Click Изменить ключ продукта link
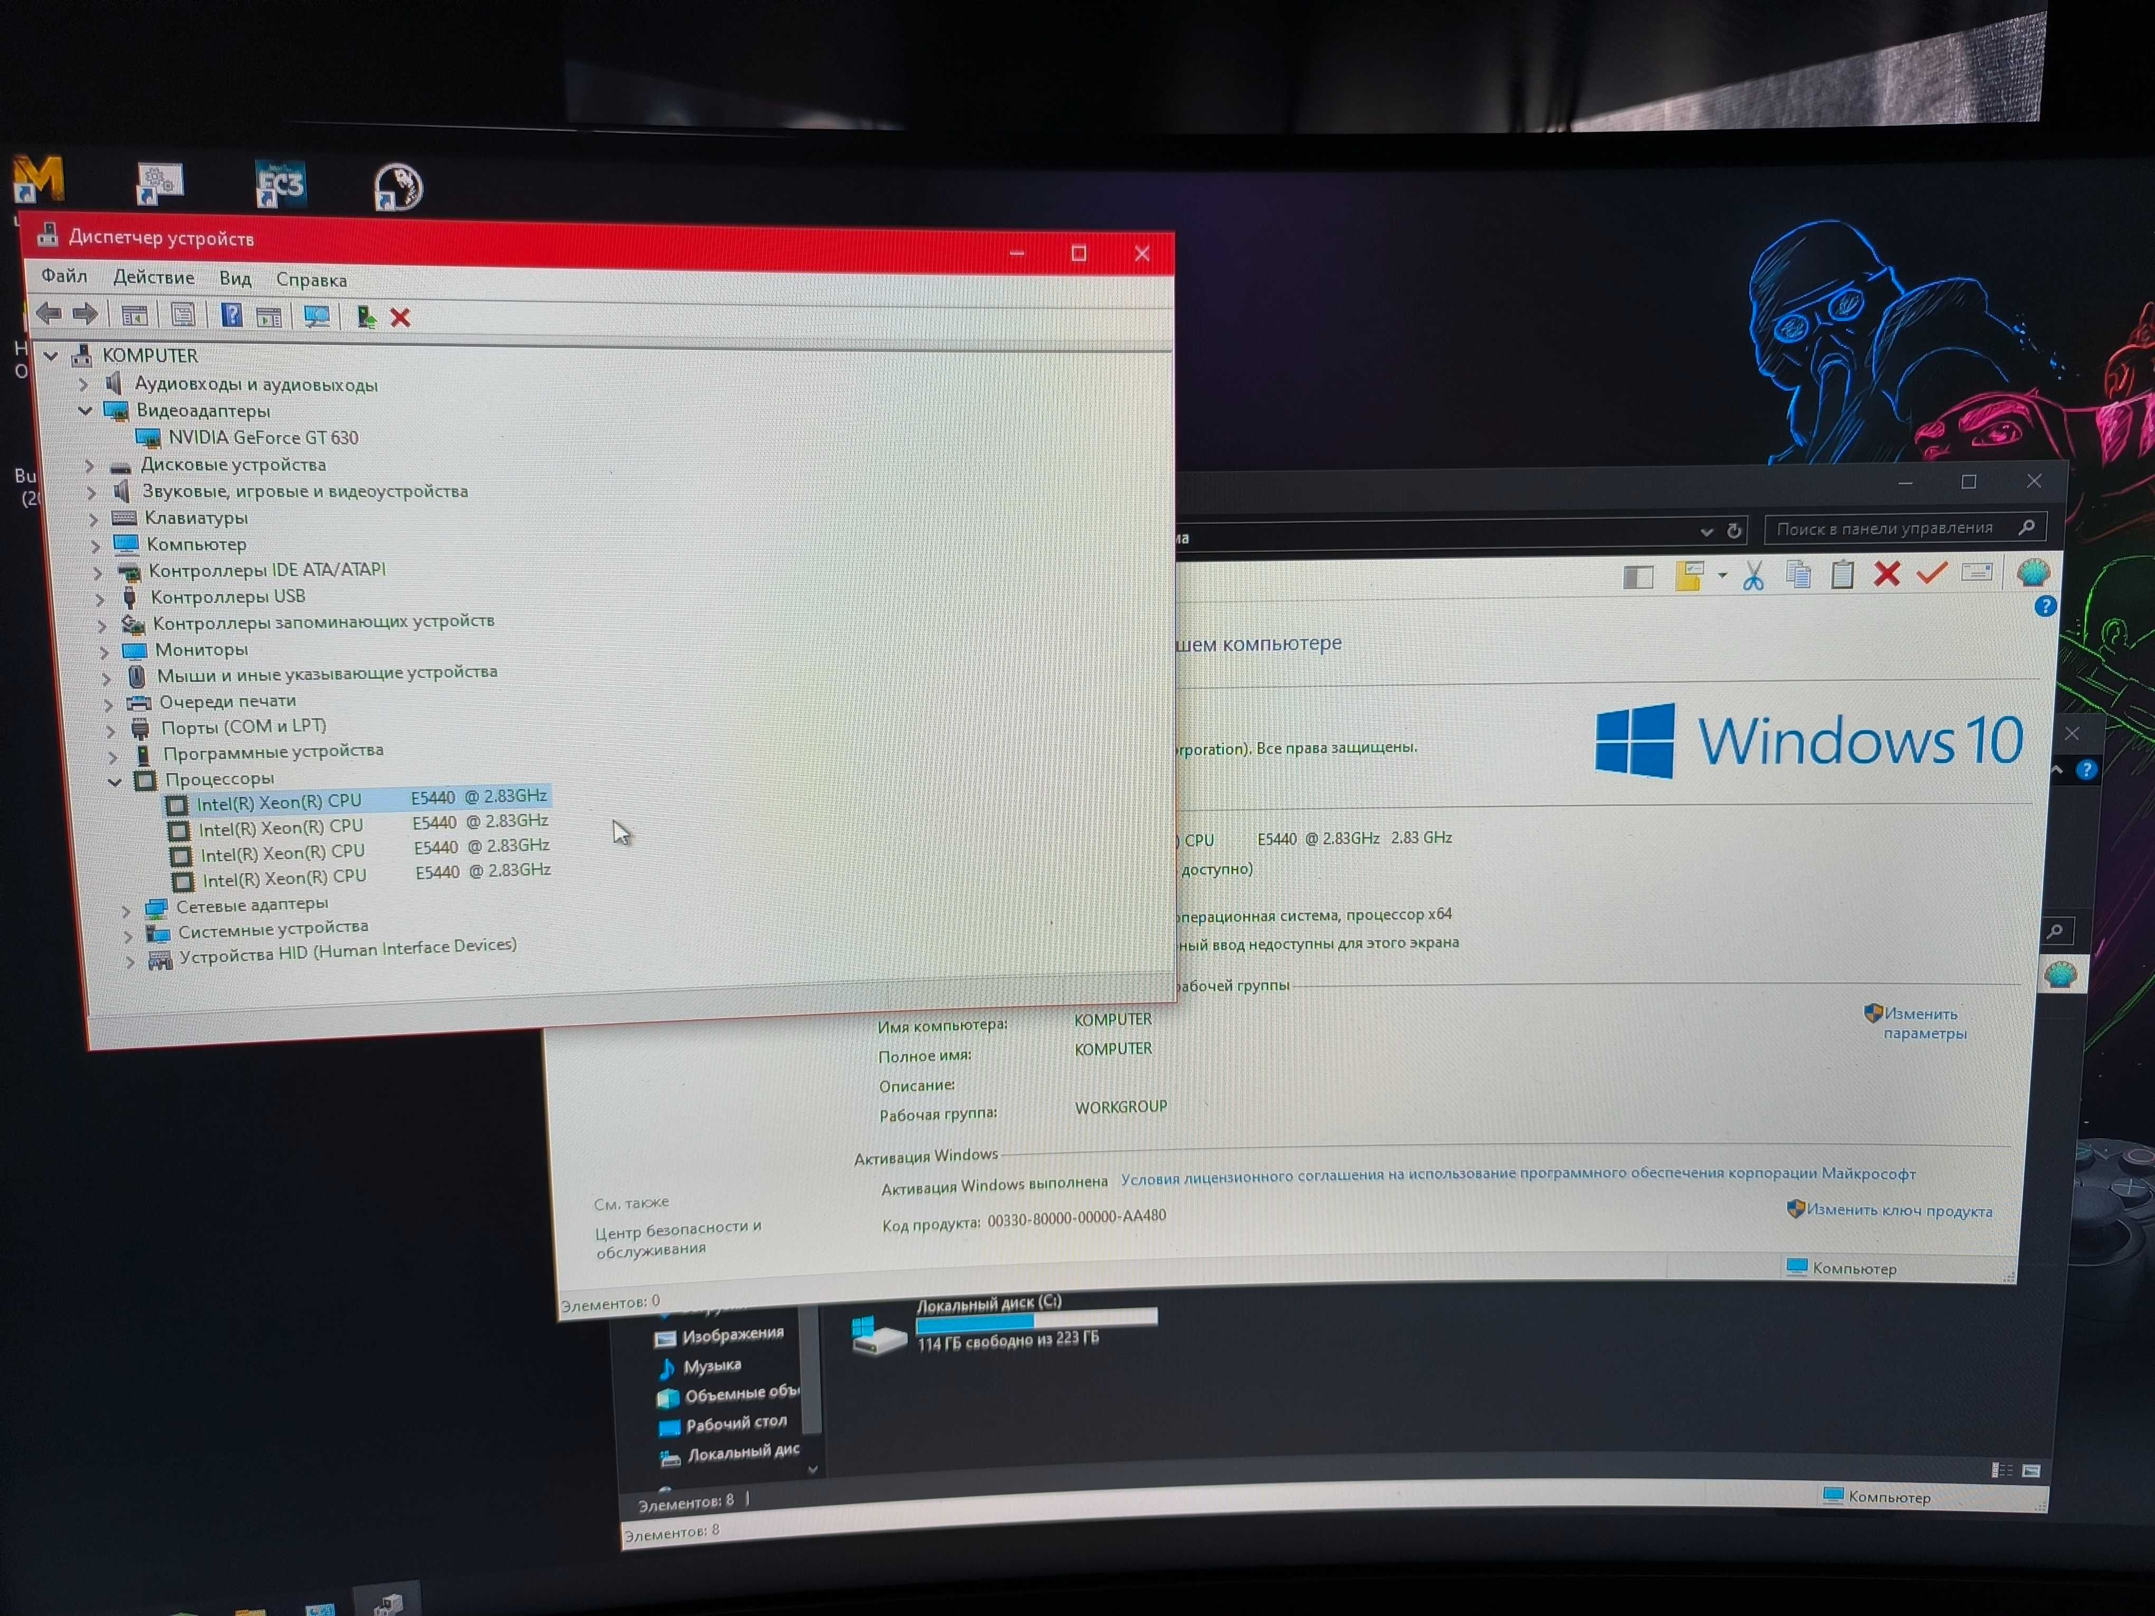2155x1616 pixels. [x=1899, y=1210]
